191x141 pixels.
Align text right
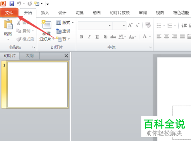coord(175,37)
